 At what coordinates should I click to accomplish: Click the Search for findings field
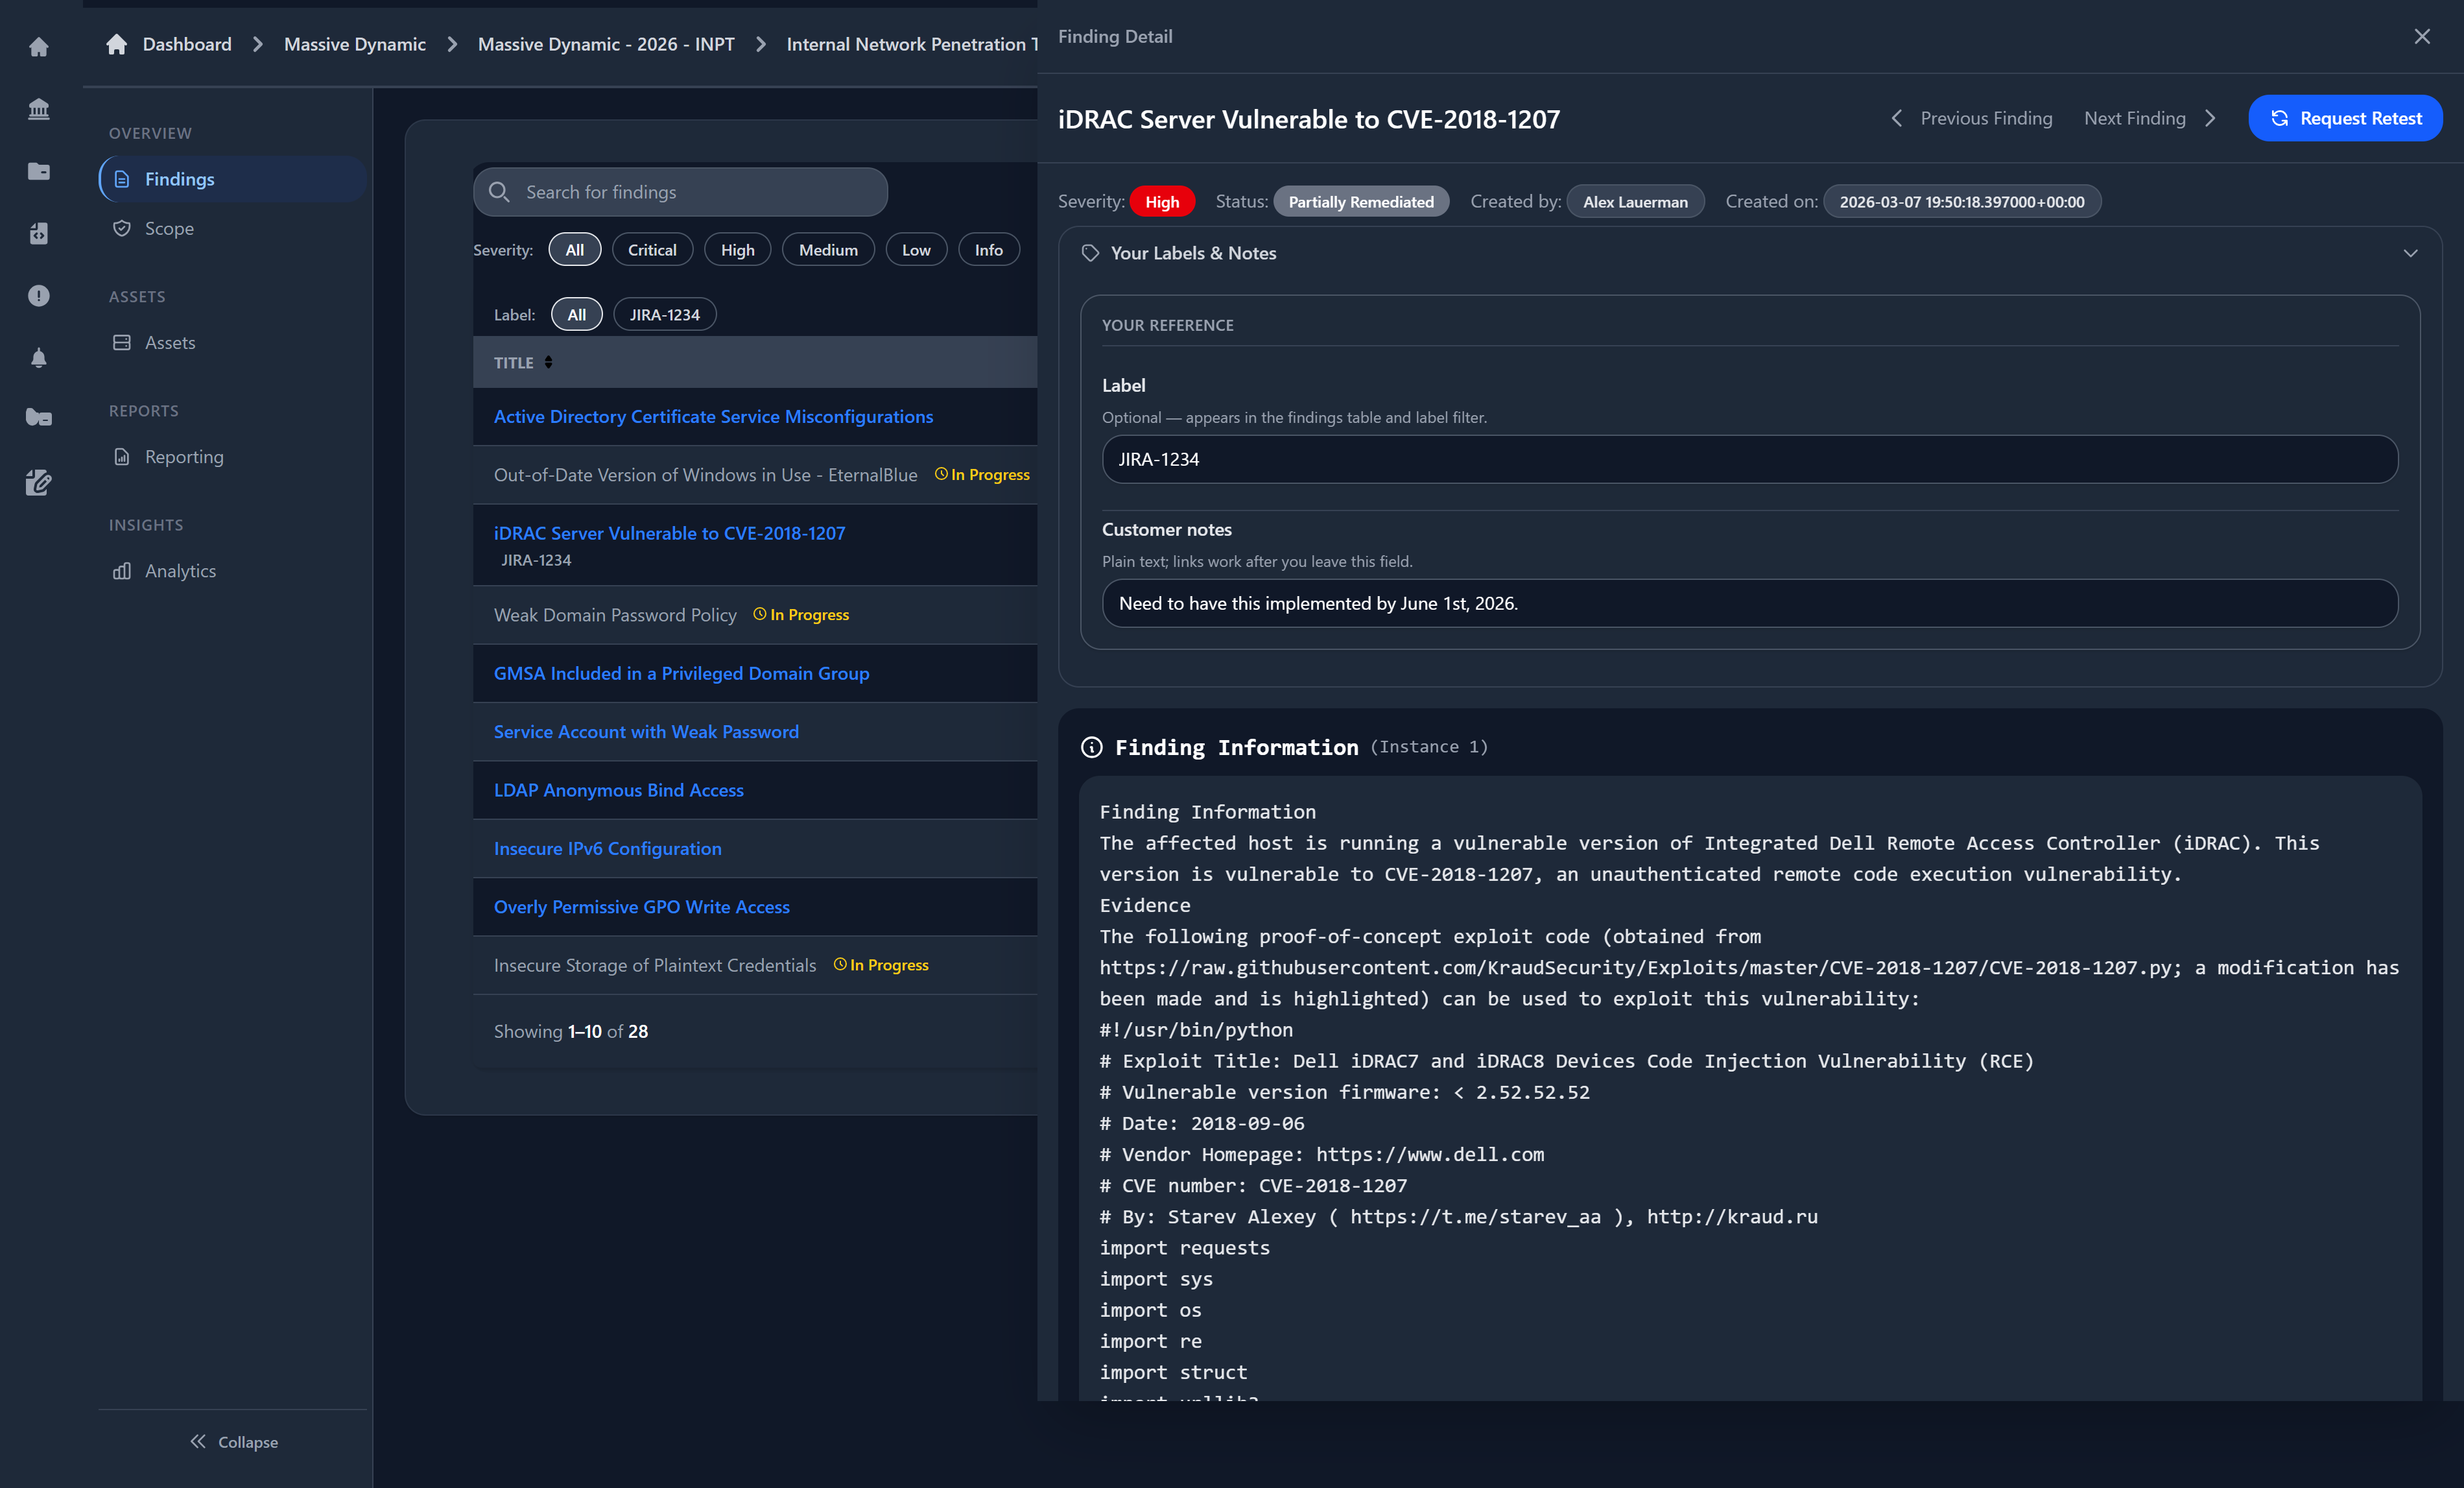(679, 191)
